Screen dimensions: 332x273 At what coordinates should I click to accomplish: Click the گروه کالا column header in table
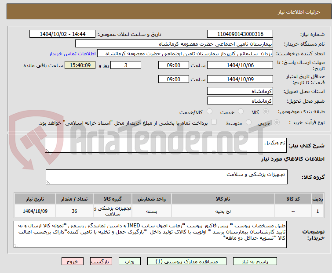point(113,199)
